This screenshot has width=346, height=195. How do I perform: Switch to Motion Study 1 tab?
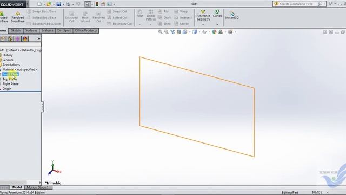pos(37,187)
